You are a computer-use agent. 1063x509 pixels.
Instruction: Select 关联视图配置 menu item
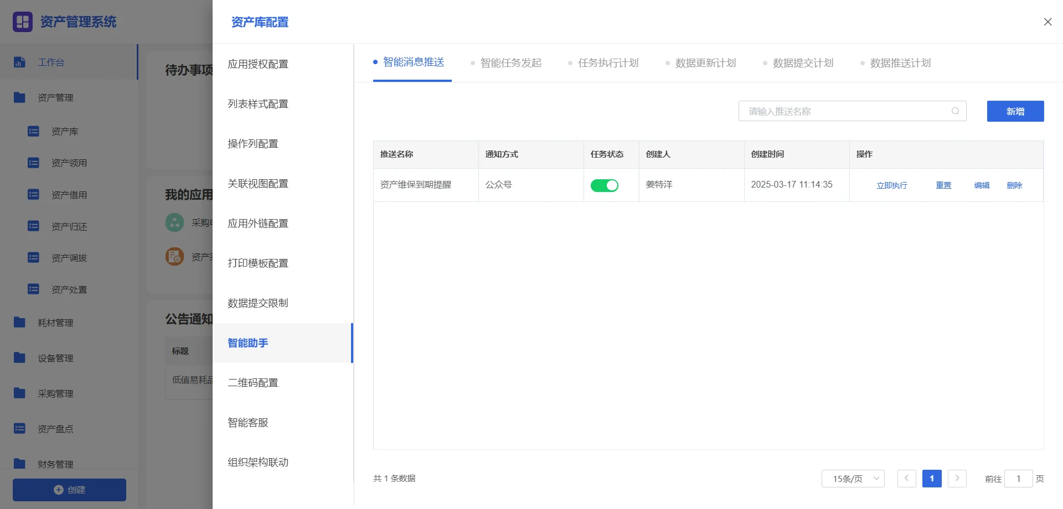(x=283, y=184)
